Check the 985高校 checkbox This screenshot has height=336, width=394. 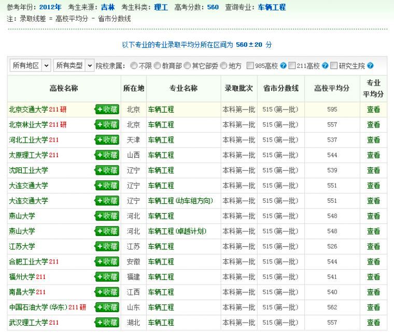click(x=250, y=65)
